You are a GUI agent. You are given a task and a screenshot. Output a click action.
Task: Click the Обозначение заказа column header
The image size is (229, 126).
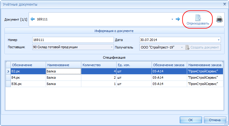click(x=169, y=65)
